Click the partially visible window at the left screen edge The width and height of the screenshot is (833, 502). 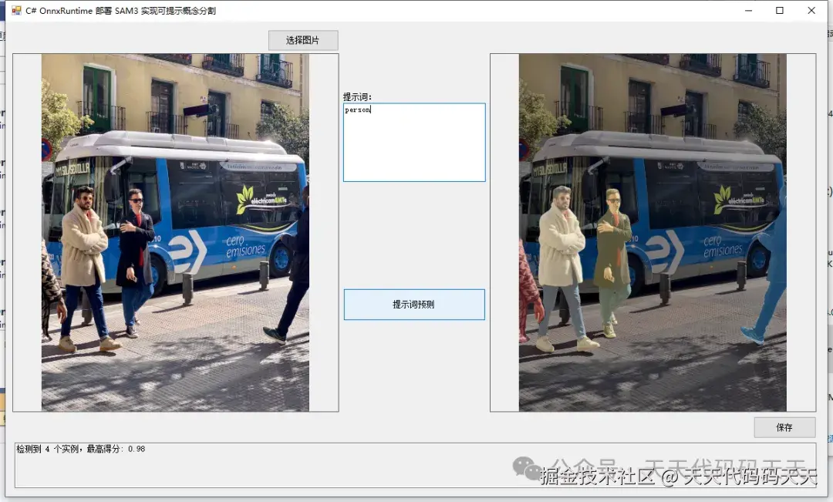[2, 231]
